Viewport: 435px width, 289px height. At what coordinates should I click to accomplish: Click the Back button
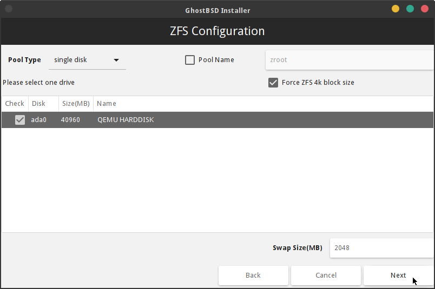[x=253, y=275]
